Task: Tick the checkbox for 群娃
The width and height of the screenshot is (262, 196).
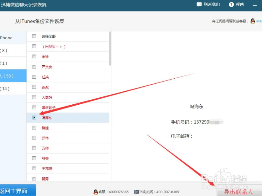Action: pyautogui.click(x=34, y=128)
